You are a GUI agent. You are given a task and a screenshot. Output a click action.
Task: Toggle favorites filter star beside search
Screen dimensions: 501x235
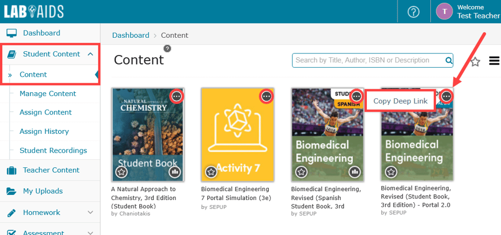click(475, 62)
